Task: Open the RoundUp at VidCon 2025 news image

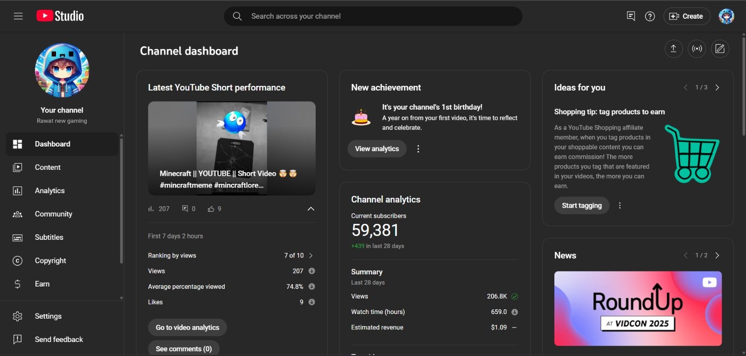Action: (x=638, y=308)
